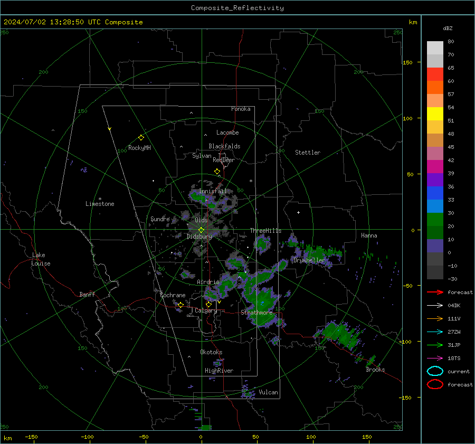Image resolution: width=475 pixels, height=444 pixels.
Task: Click the magenta swatch in dBZ legend
Action: [435, 167]
